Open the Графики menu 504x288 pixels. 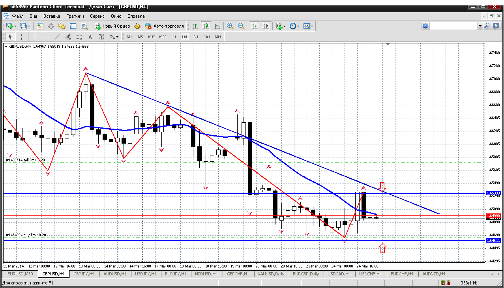[x=75, y=16]
